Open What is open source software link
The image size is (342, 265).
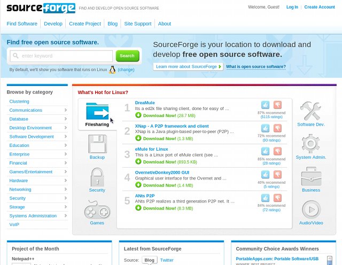click(256, 67)
